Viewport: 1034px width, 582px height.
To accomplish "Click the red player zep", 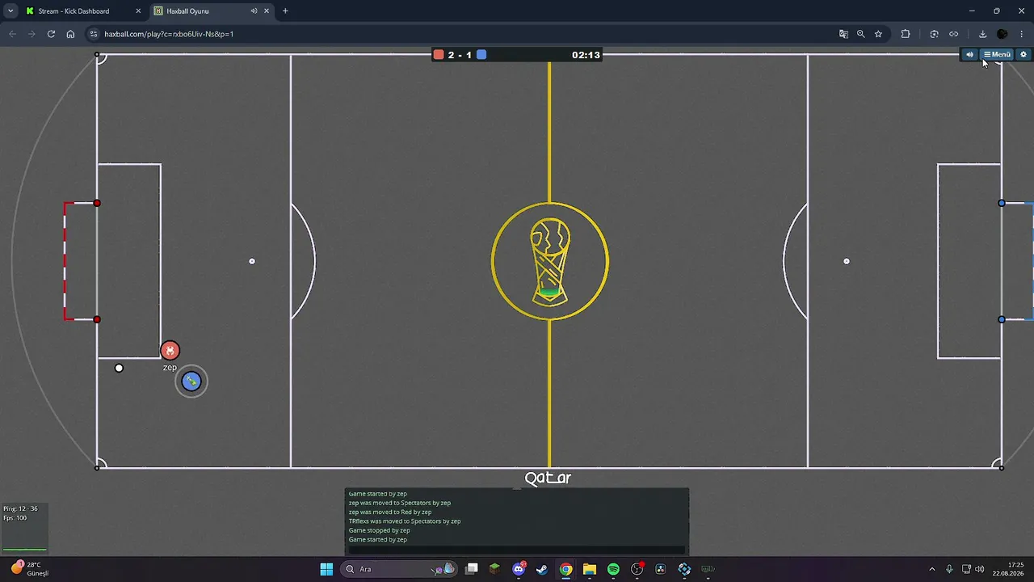I will pos(170,350).
